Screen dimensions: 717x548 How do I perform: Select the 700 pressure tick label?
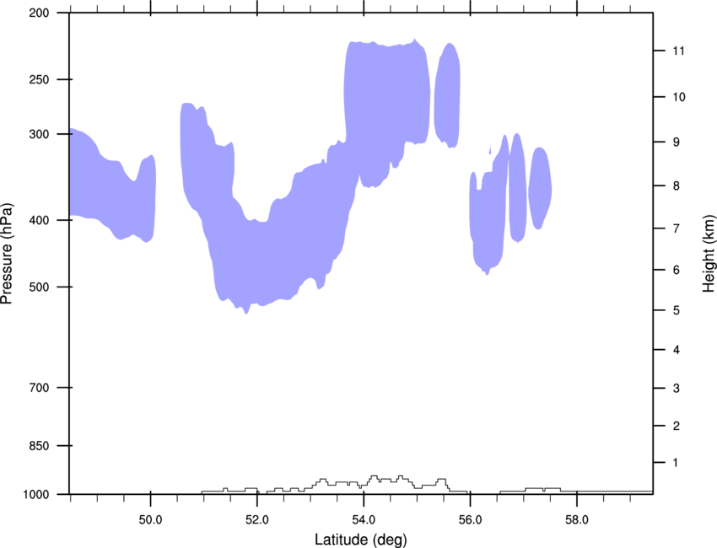tap(39, 388)
